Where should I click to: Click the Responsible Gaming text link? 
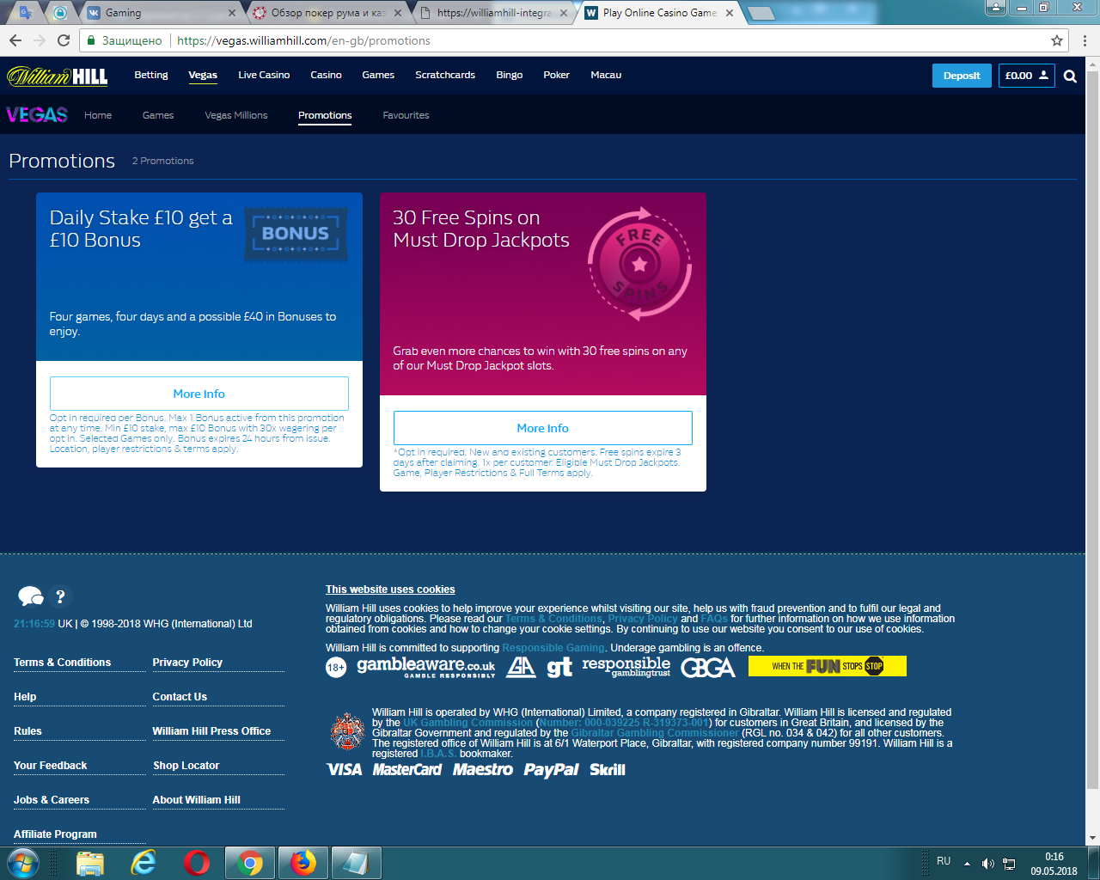[x=553, y=648]
